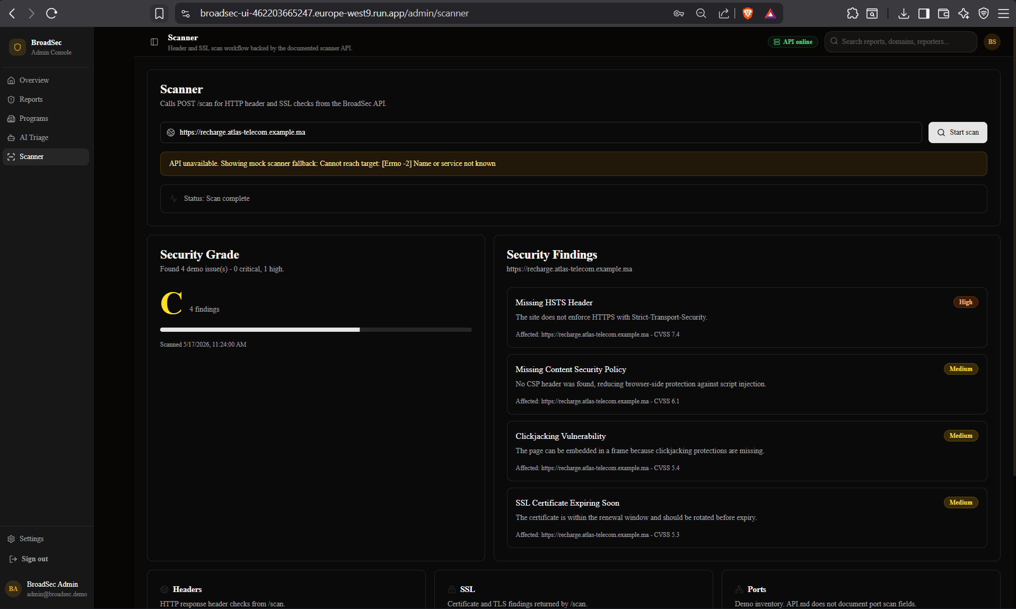Viewport: 1016px width, 609px height.
Task: Share the page via the share icon
Action: click(x=723, y=13)
